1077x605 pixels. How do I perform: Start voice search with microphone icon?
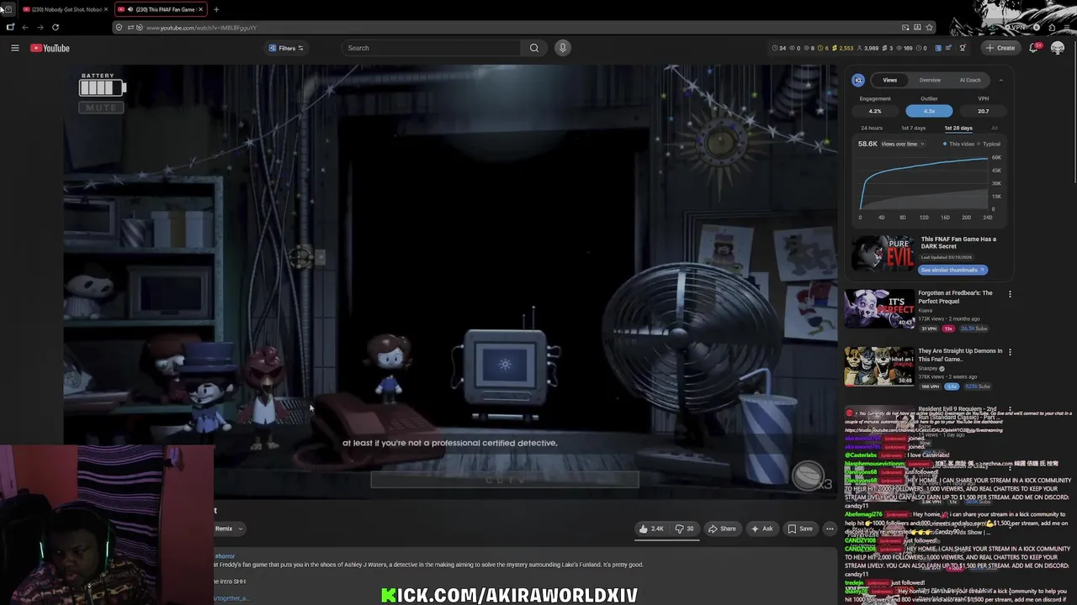click(x=563, y=48)
